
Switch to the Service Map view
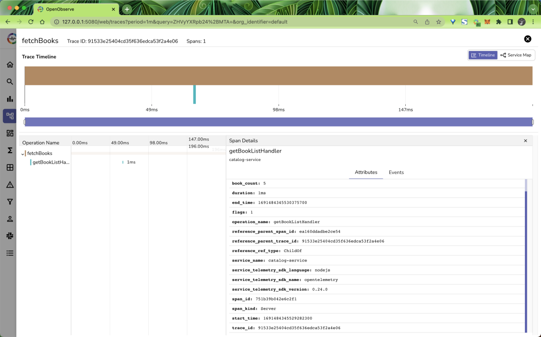coord(515,55)
